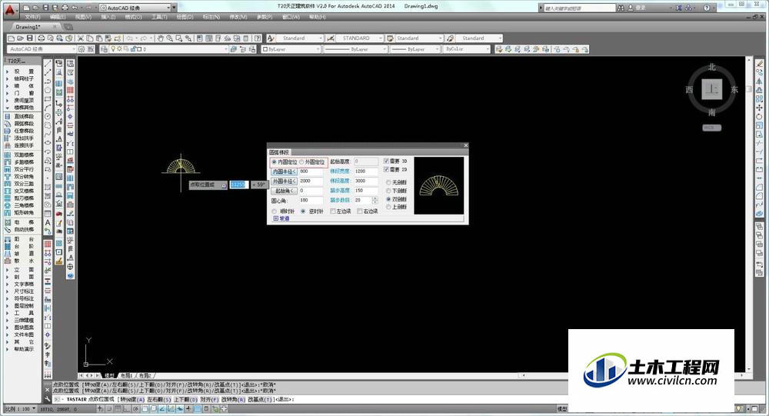769x416 pixels.
Task: Select the Line draw tool
Action: pos(48,64)
